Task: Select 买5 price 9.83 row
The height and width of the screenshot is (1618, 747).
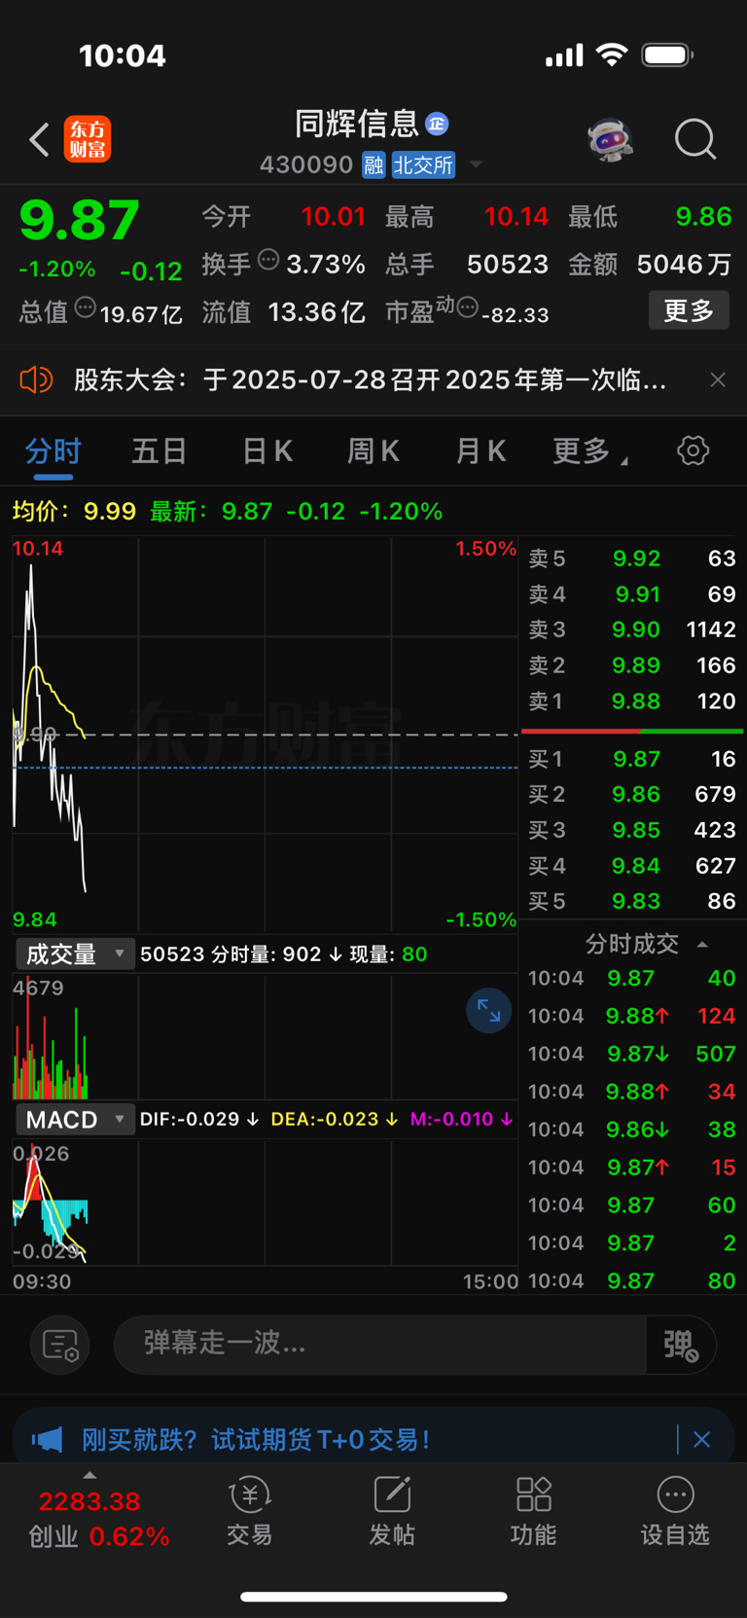Action: coord(632,901)
